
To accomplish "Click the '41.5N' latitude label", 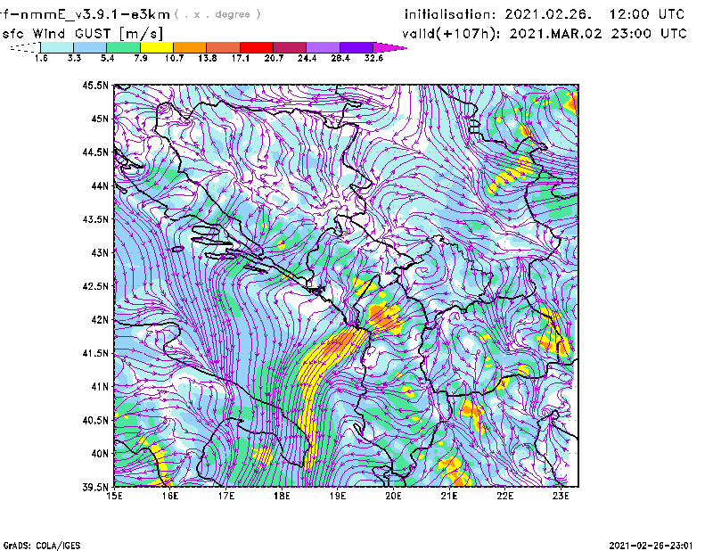I will pos(95,353).
